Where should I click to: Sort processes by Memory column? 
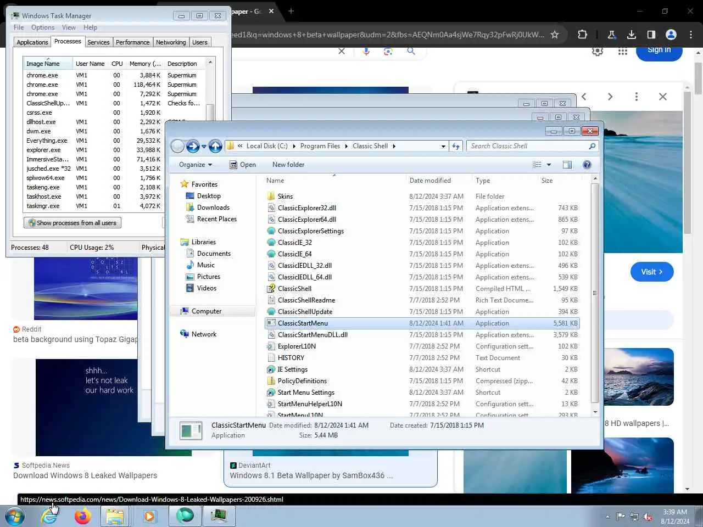pyautogui.click(x=144, y=64)
